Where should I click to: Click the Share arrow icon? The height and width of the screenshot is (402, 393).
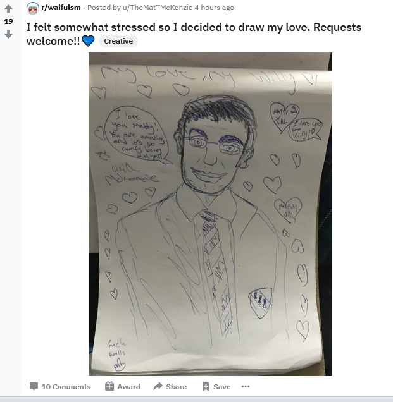[x=158, y=386]
